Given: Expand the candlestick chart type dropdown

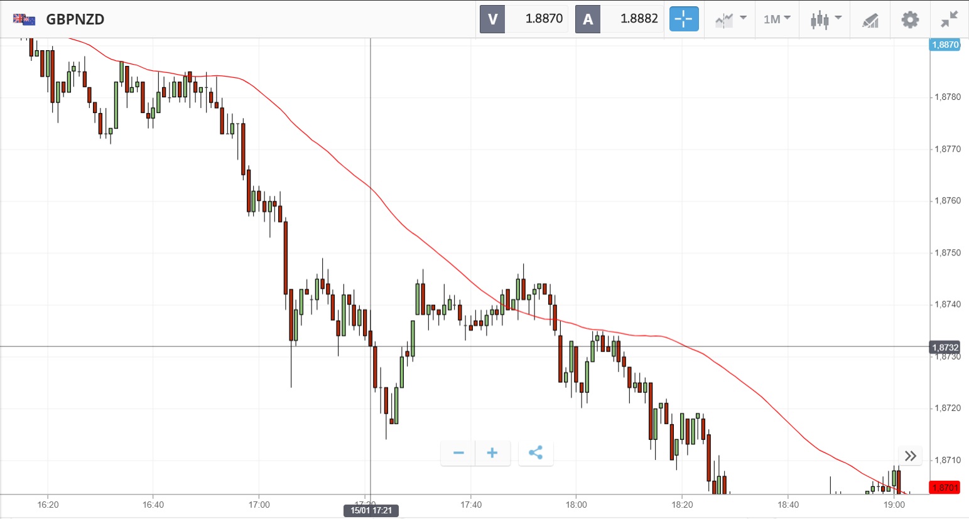Looking at the screenshot, I should point(825,19).
